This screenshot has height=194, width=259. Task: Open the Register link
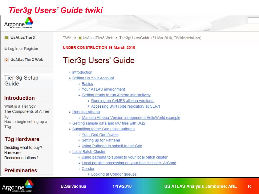31,49
